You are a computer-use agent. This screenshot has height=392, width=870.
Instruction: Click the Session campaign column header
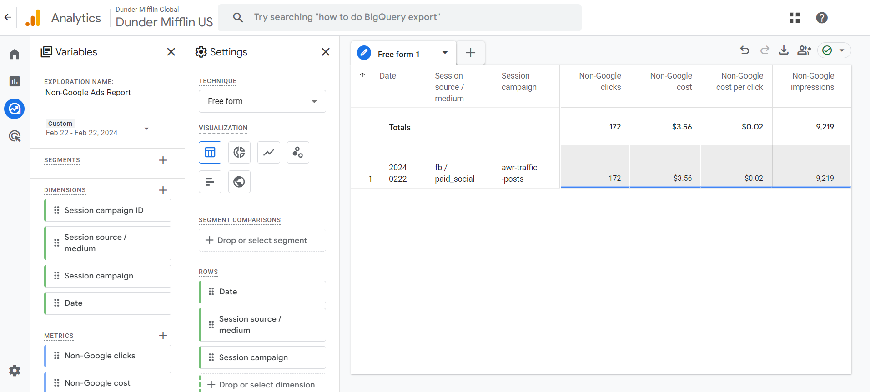[519, 81]
